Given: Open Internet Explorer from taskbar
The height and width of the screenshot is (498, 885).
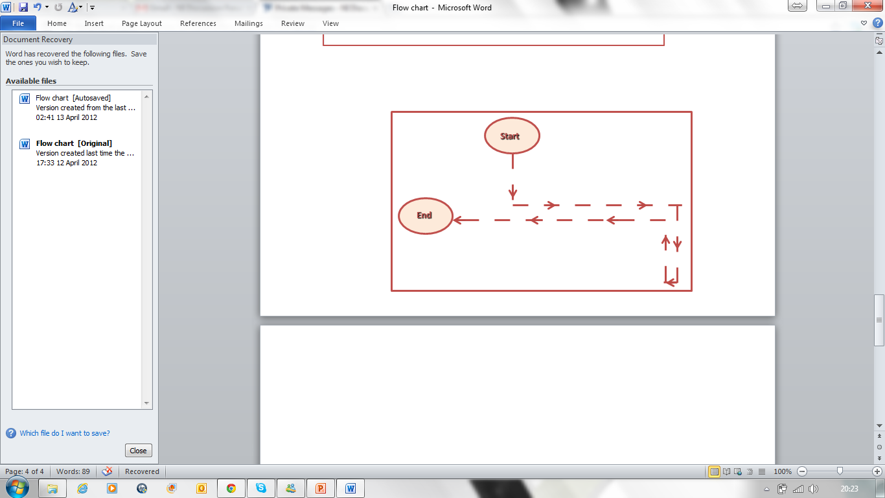Looking at the screenshot, I should click(82, 488).
